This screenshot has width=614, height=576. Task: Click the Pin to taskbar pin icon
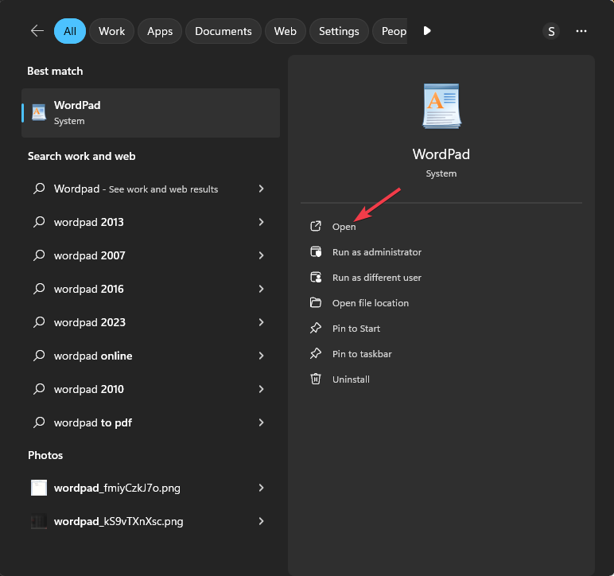click(316, 354)
